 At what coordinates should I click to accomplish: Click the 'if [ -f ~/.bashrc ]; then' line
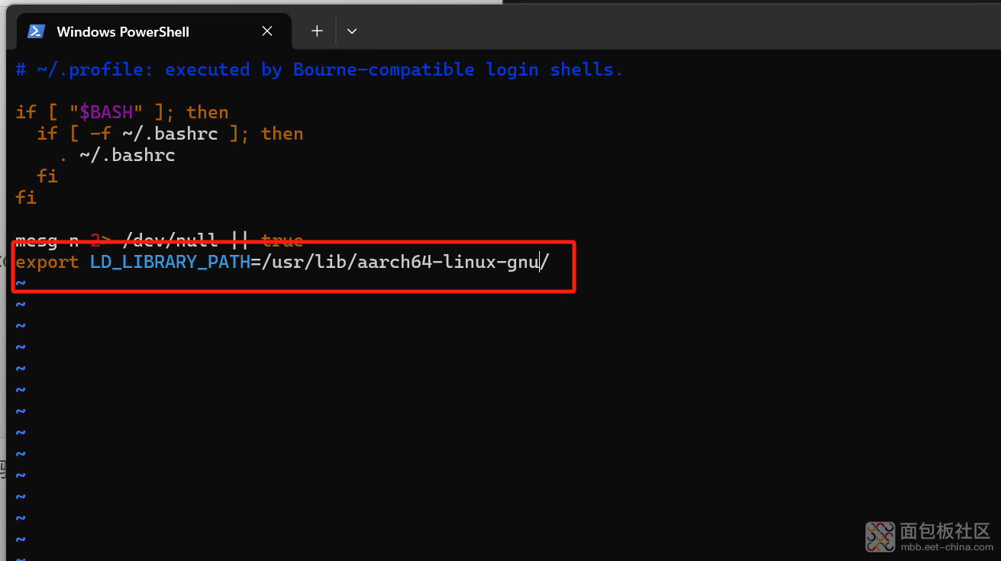[x=170, y=134]
